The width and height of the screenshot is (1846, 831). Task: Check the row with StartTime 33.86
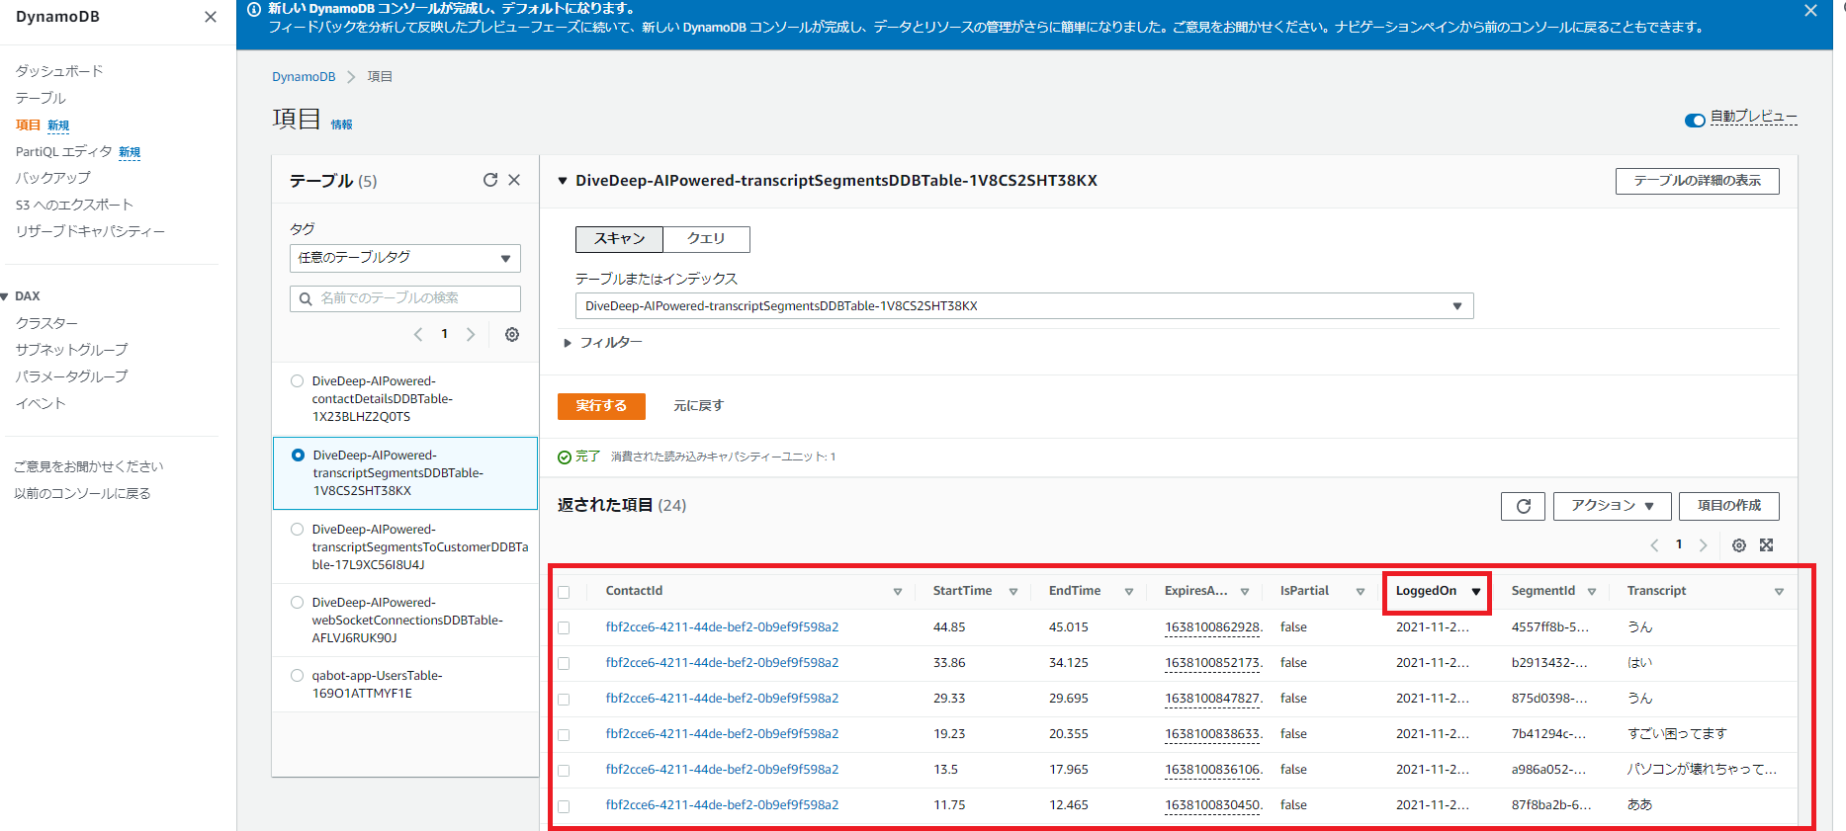[564, 664]
